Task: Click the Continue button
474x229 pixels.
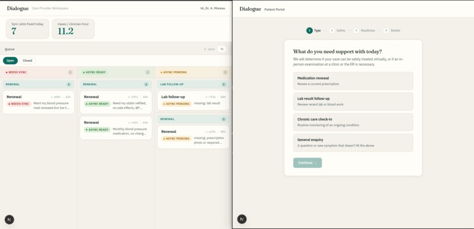Action: 308,163
